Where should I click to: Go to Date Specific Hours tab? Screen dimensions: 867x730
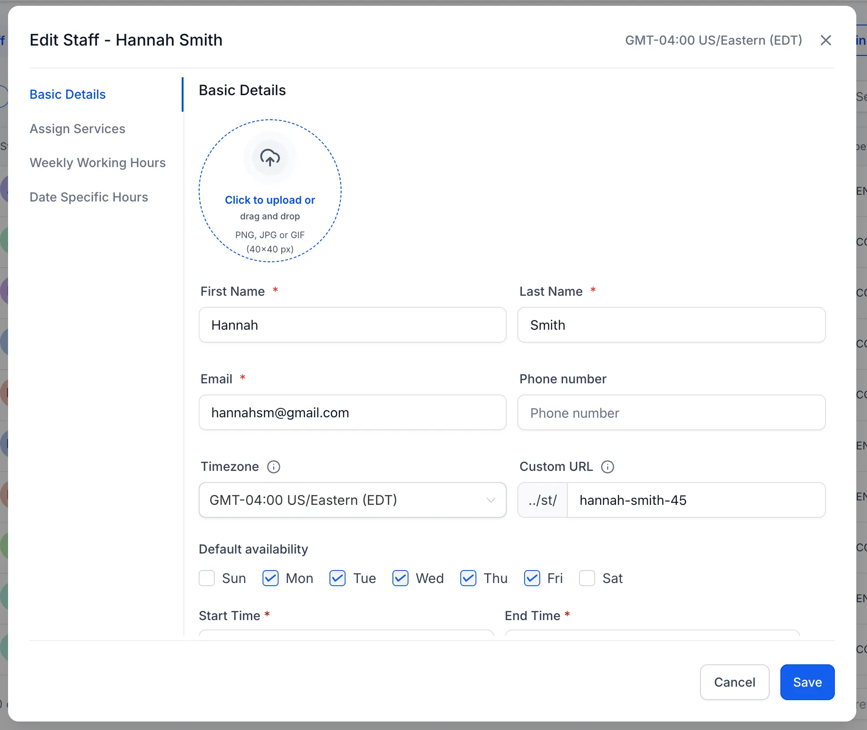(89, 197)
